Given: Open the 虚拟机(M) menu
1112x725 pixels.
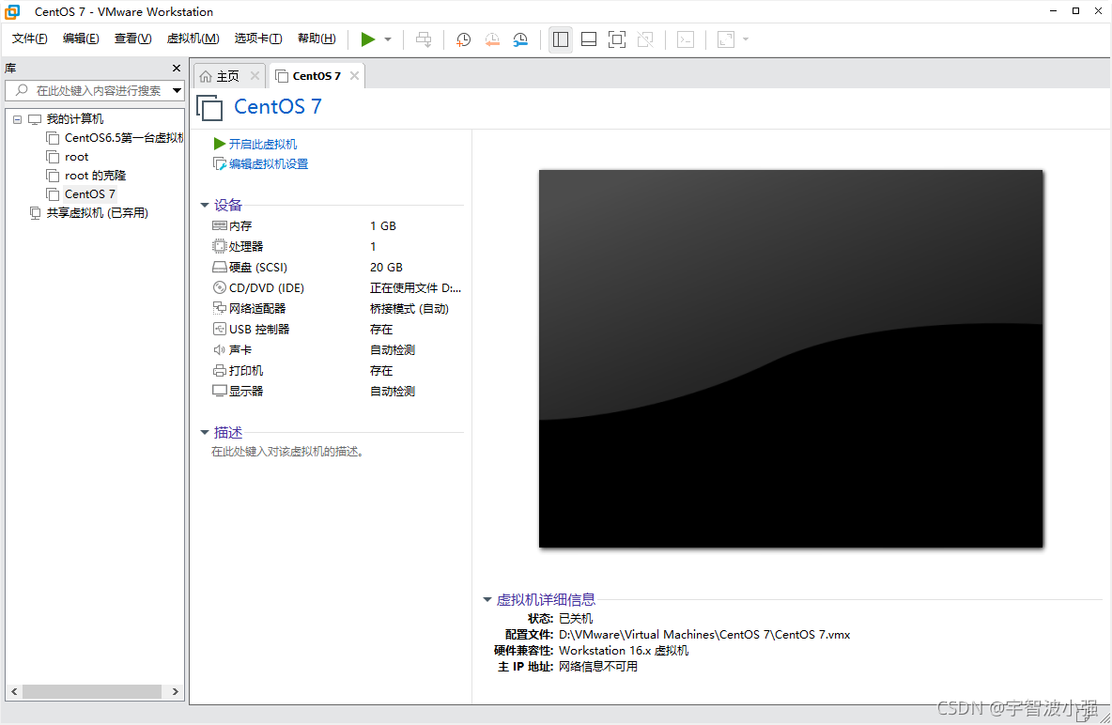Looking at the screenshot, I should 193,39.
